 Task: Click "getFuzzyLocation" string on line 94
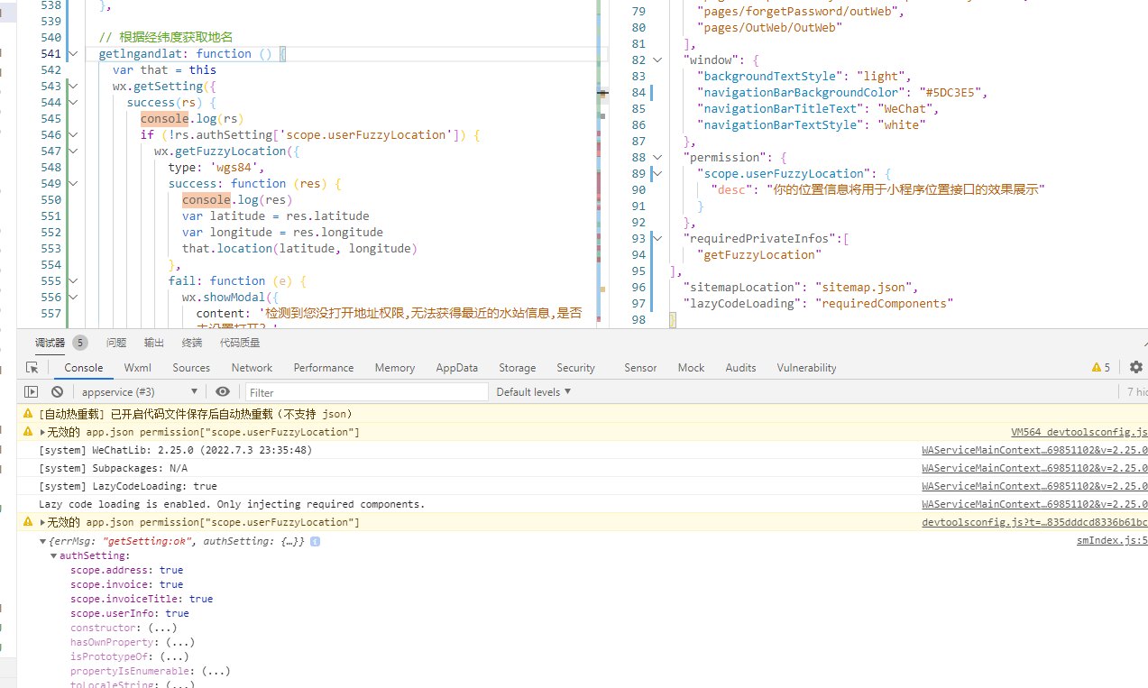tap(759, 255)
